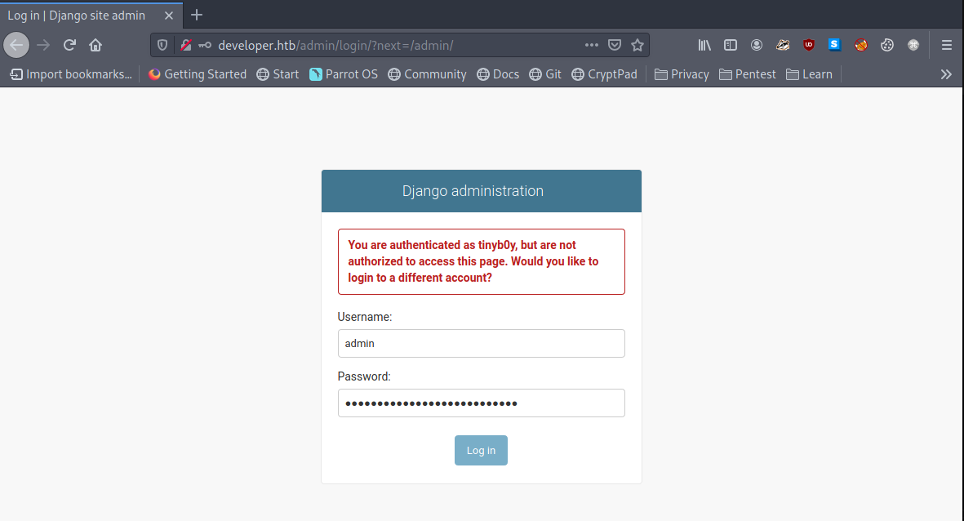Screen dimensions: 964x521
Task: Open the Library icon in toolbar
Action: coord(704,45)
